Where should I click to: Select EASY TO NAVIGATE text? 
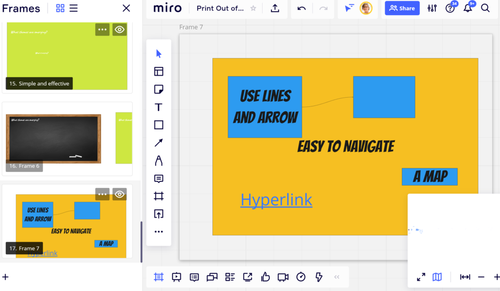coord(346,146)
